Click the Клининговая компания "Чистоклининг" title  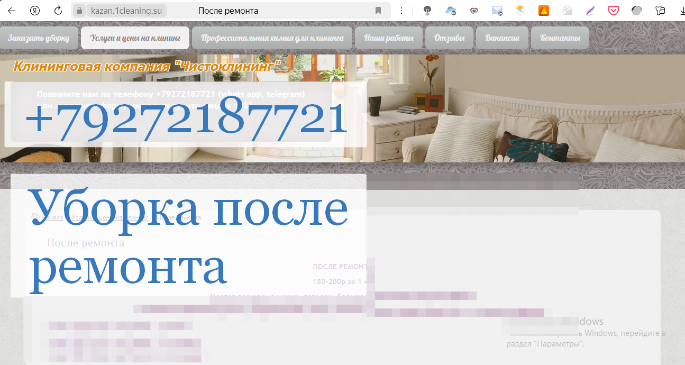148,67
